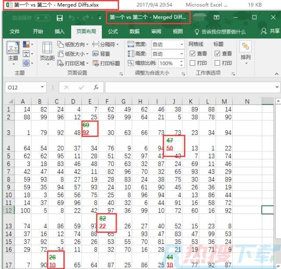
Task: Toggle 网格线 查看 checkbox
Action: [192, 54]
